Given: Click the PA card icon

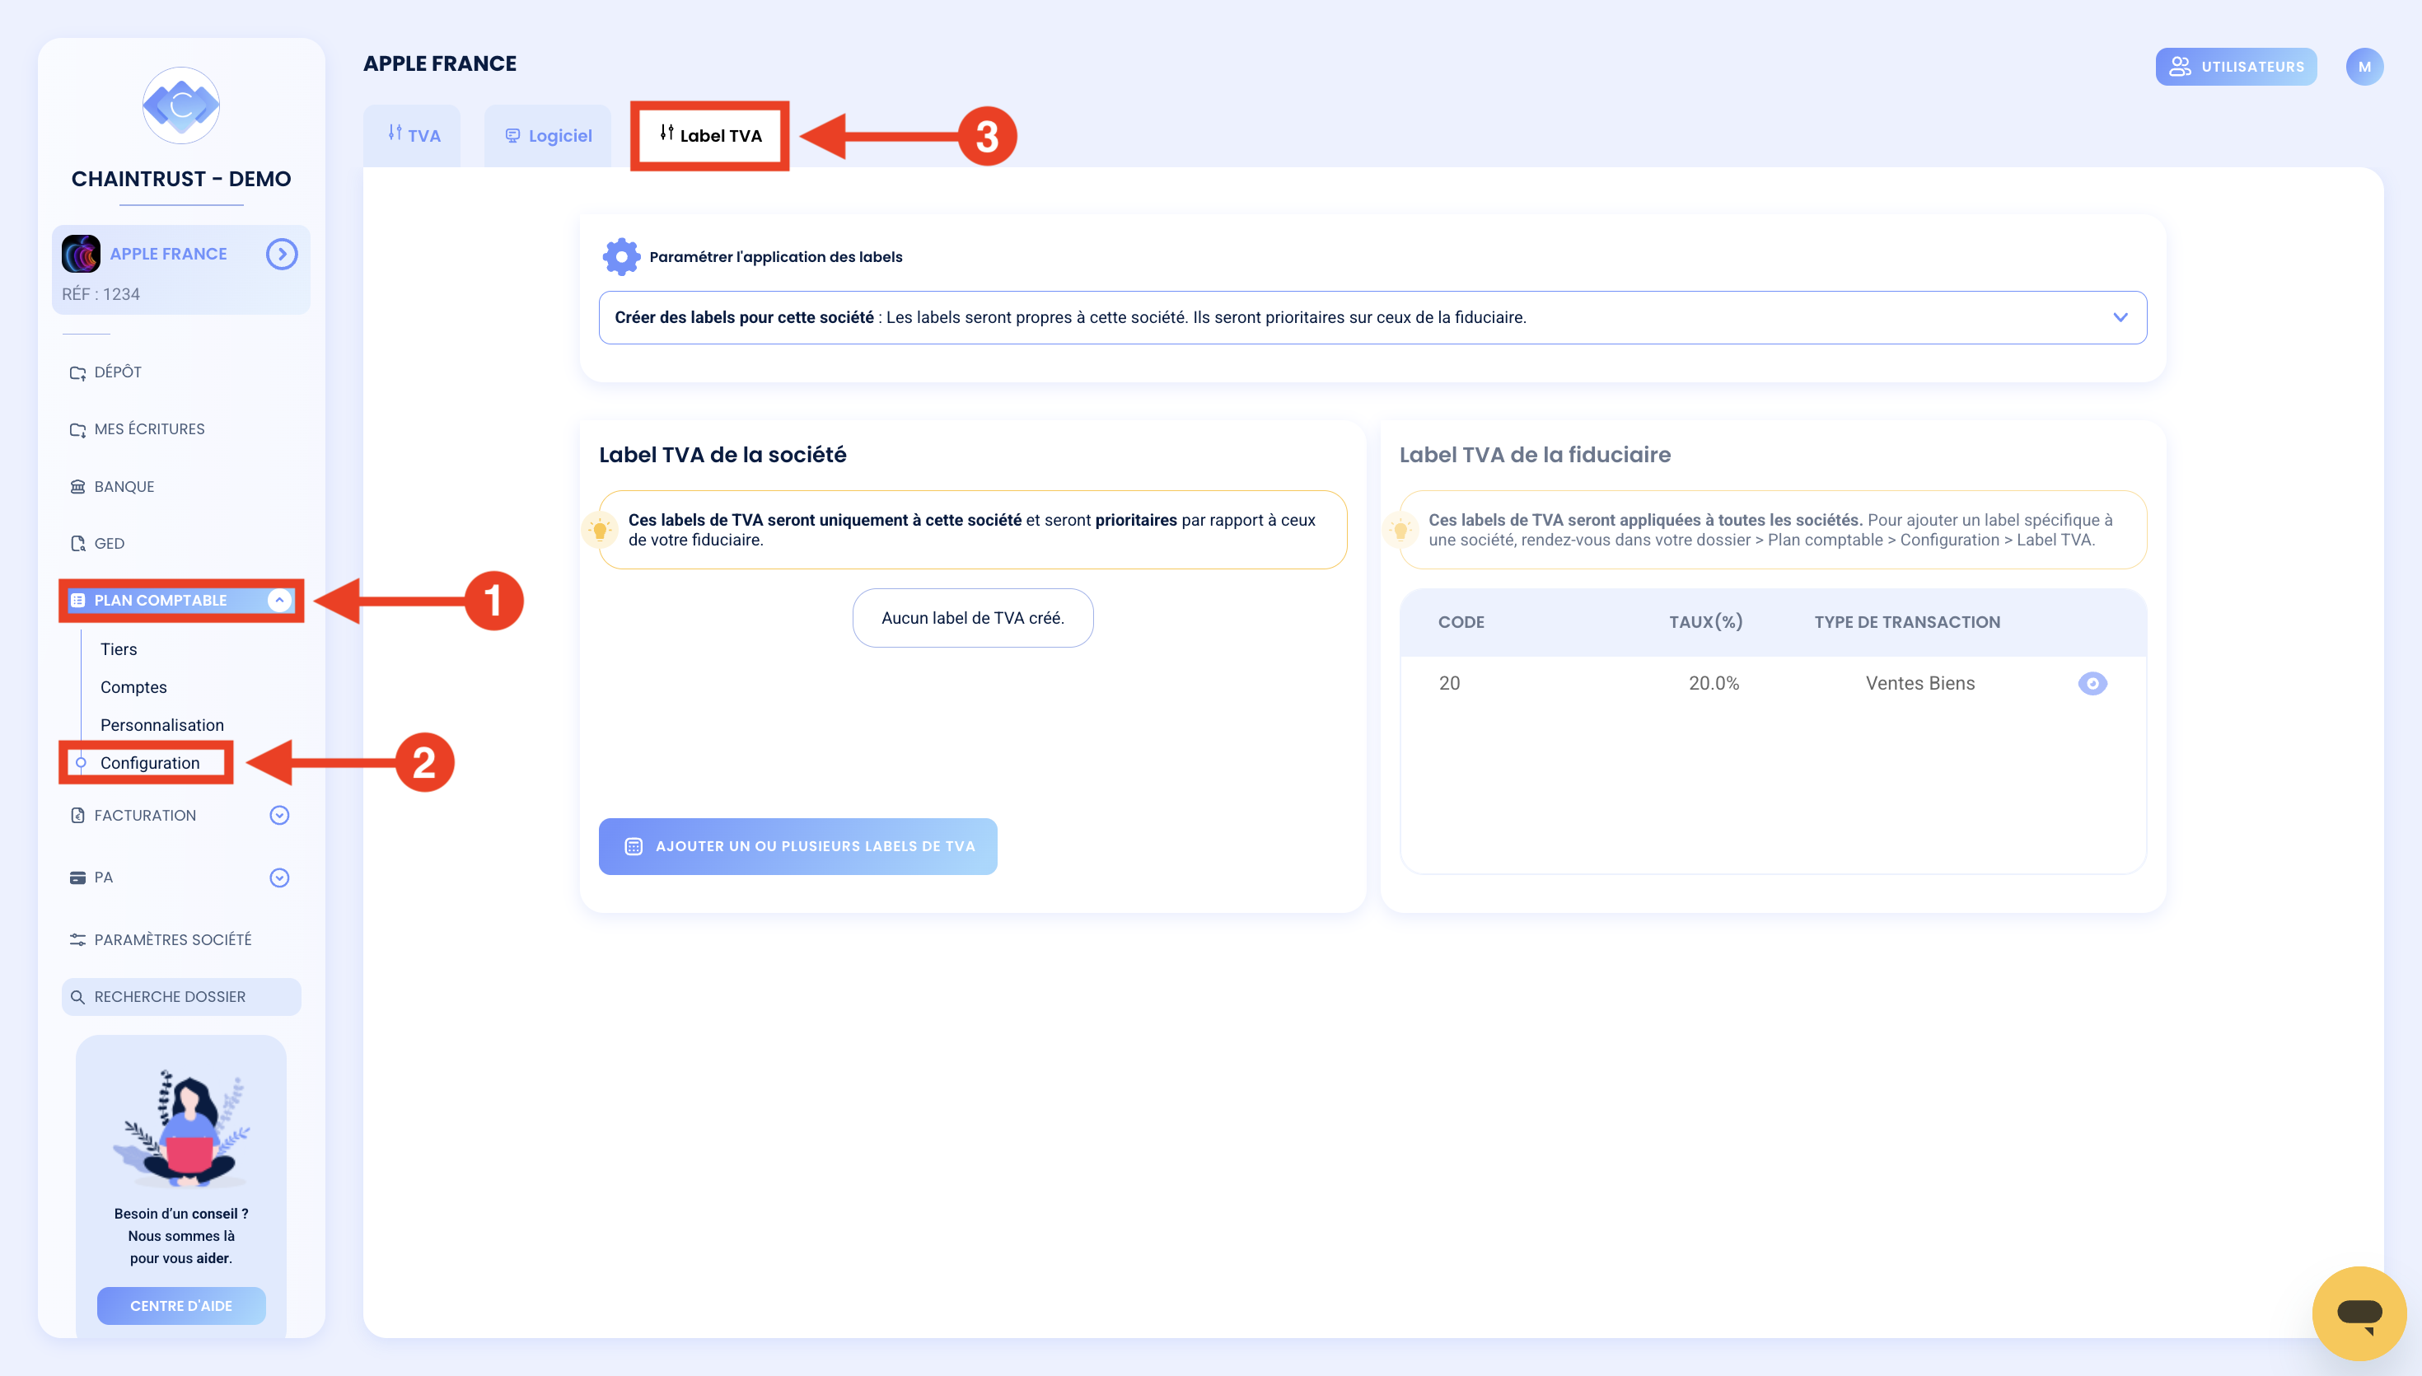Looking at the screenshot, I should tap(77, 878).
